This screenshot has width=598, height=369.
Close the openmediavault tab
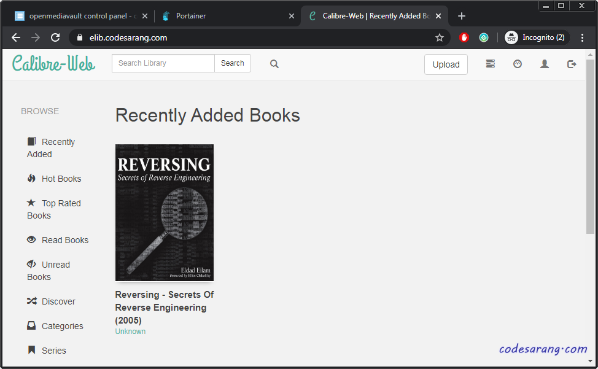[x=145, y=16]
